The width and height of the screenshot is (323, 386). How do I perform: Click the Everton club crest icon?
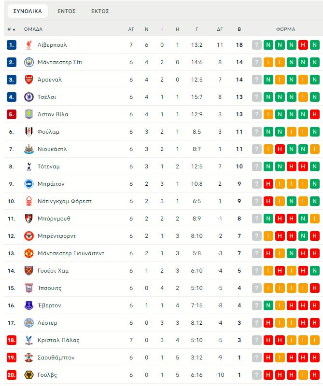point(29,305)
